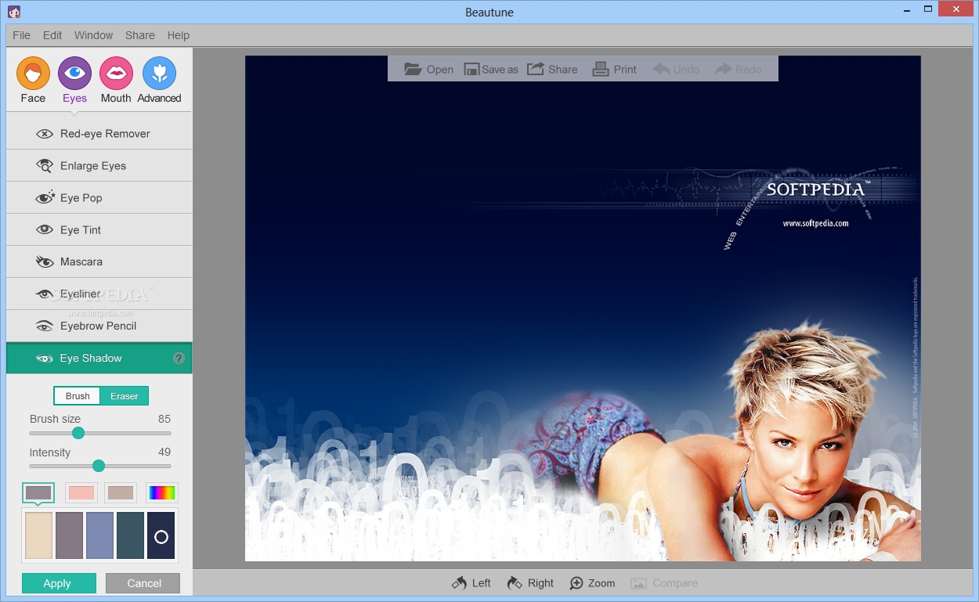Select the tan-brown palette group
Image resolution: width=979 pixels, height=602 pixels.
click(121, 493)
